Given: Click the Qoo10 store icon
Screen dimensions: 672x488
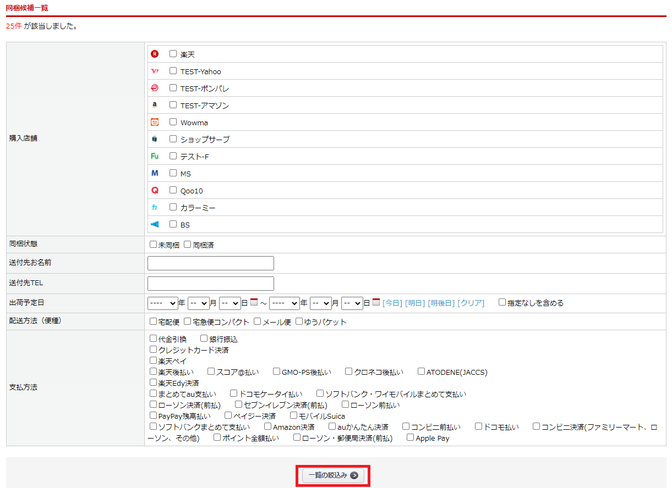Looking at the screenshot, I should pos(155,190).
